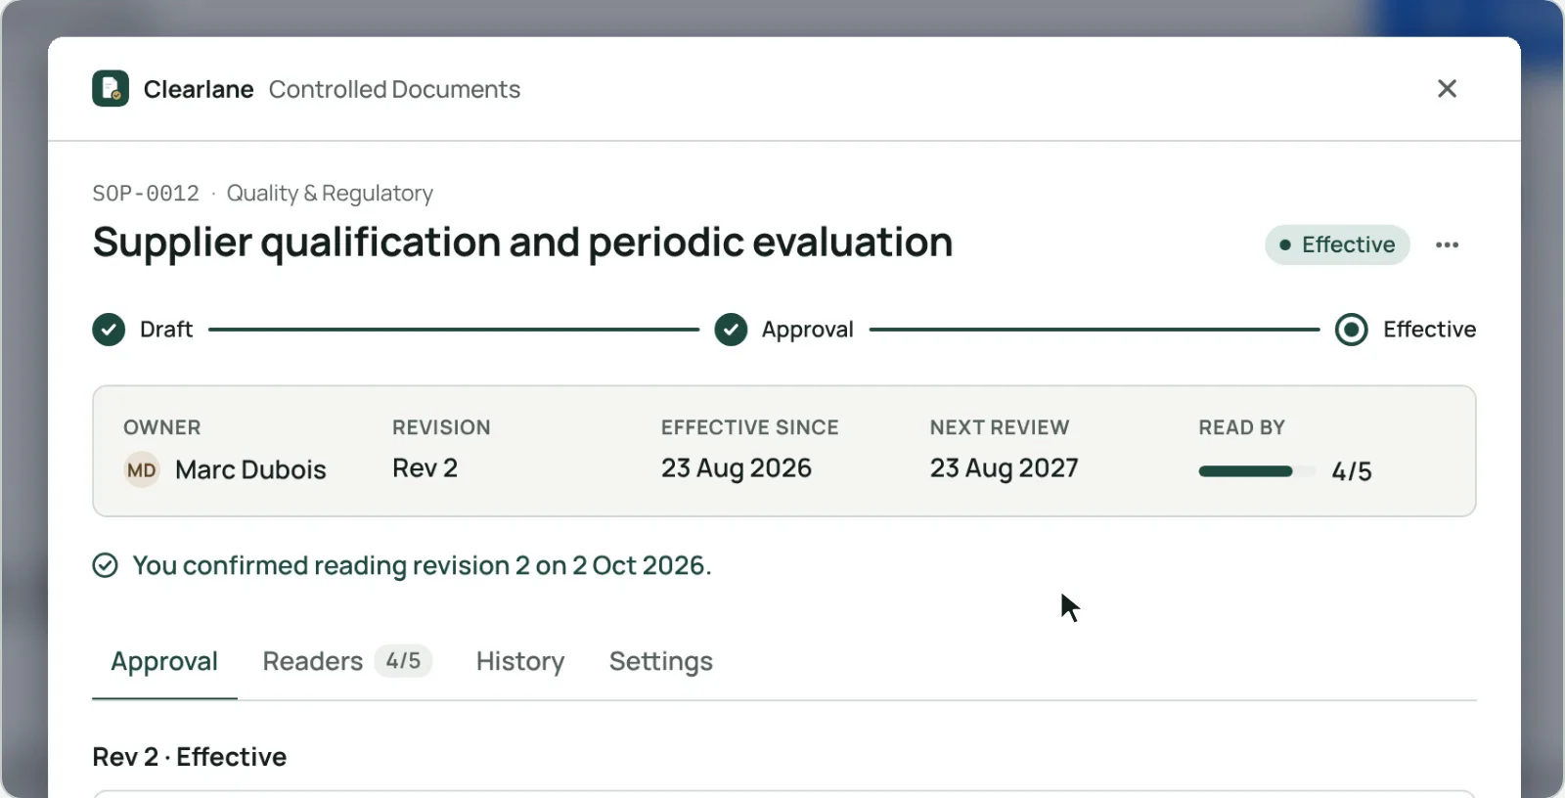Open the History tab

[x=520, y=661]
